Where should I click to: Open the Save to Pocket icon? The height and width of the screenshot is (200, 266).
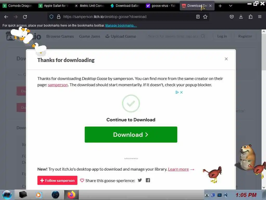pyautogui.click(x=231, y=17)
